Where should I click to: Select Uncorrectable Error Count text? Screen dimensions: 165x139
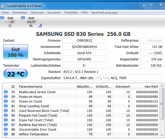(38, 130)
